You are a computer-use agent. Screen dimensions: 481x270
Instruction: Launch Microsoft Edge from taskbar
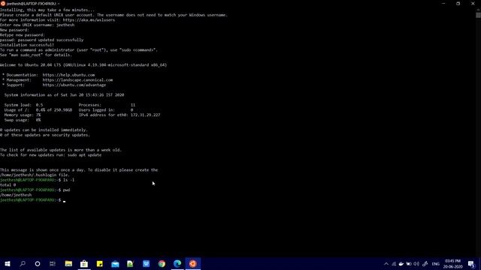pyautogui.click(x=177, y=263)
